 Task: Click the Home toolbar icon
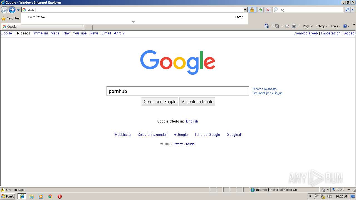[267, 26]
